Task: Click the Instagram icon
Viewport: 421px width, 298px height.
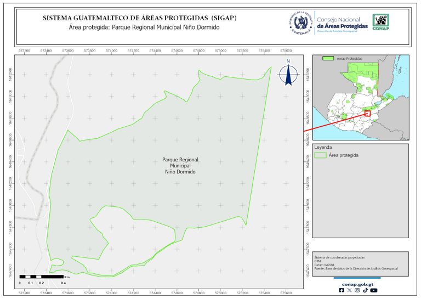Action: pyautogui.click(x=357, y=290)
